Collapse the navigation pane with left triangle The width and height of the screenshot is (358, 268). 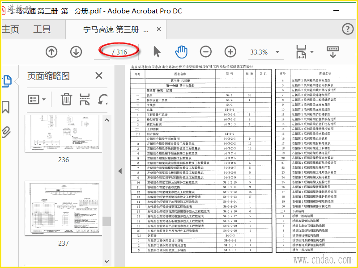120,171
